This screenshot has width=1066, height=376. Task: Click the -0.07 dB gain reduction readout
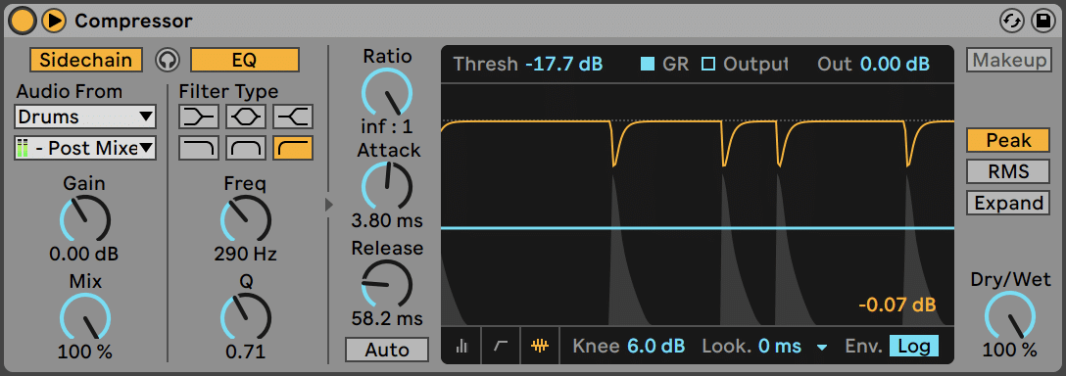click(x=897, y=304)
